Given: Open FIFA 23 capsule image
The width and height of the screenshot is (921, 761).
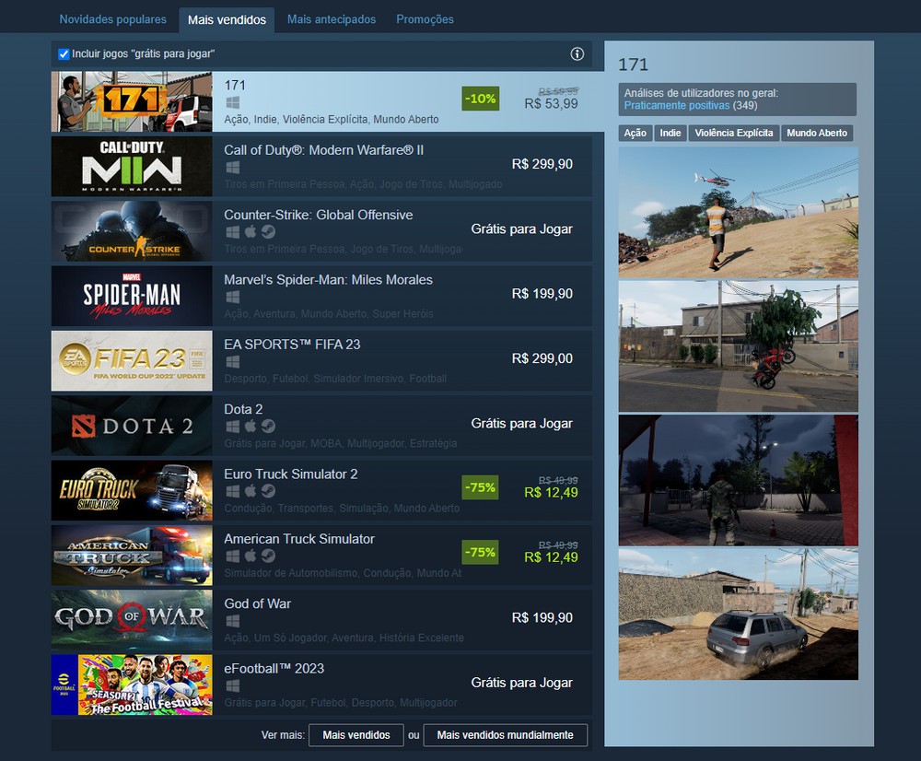Looking at the screenshot, I should coord(132,361).
